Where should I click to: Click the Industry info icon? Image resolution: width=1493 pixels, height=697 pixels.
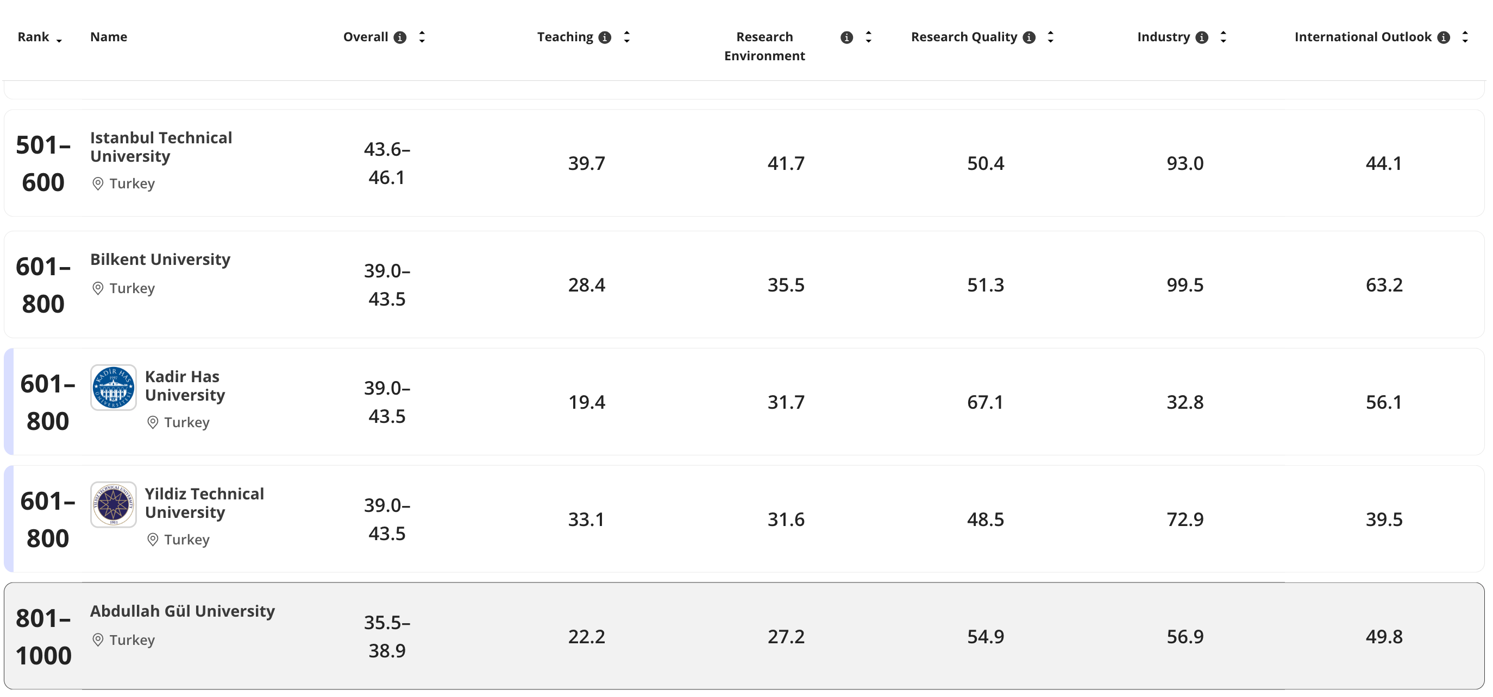[1201, 37]
